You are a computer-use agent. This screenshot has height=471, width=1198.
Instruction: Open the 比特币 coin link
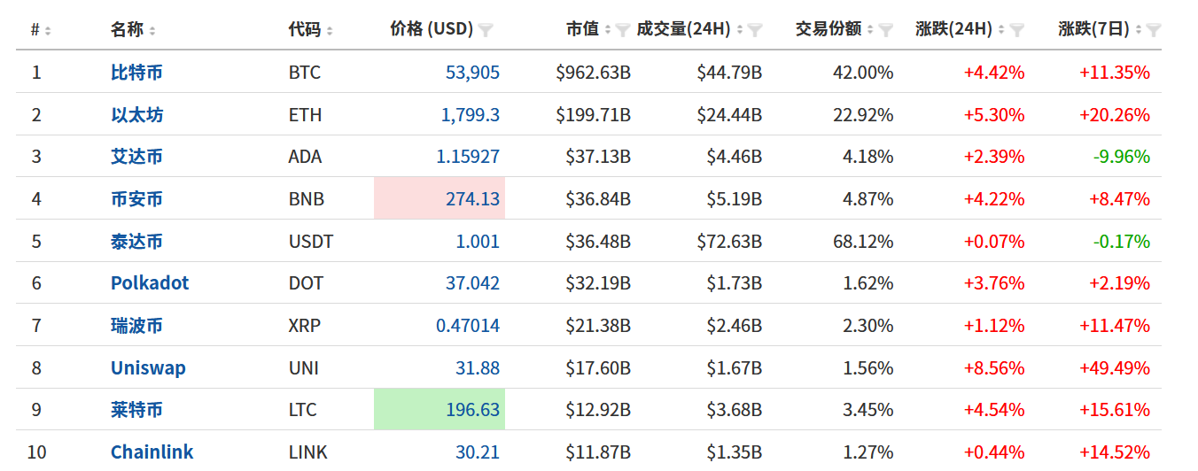pyautogui.click(x=136, y=73)
